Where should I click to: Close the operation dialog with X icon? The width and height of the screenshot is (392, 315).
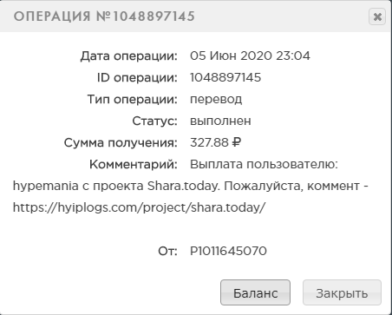[x=377, y=16]
